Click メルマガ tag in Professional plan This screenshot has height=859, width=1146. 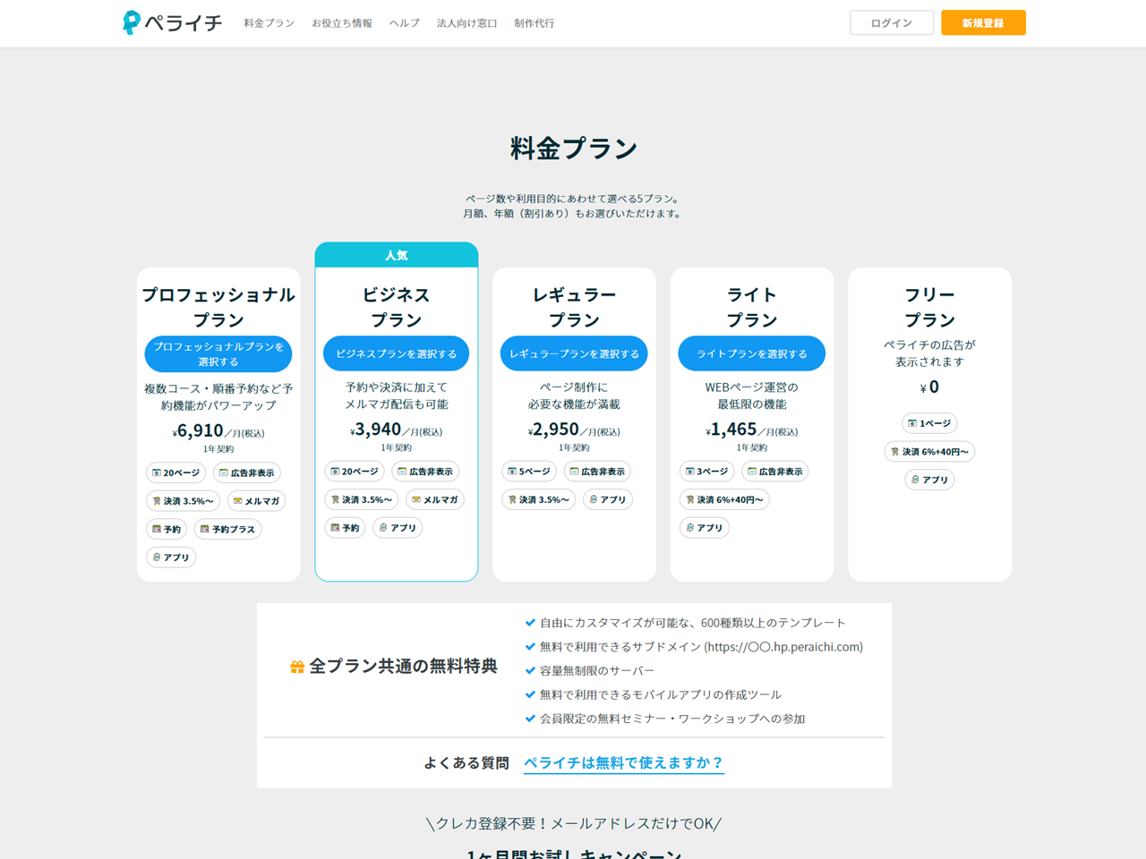(x=256, y=501)
